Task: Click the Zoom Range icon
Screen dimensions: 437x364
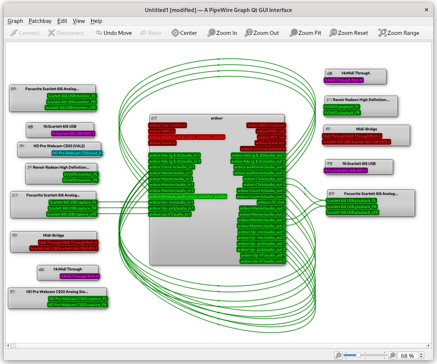Action: [x=382, y=33]
